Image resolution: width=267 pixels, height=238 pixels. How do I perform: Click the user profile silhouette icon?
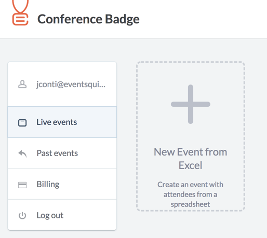[x=22, y=84]
